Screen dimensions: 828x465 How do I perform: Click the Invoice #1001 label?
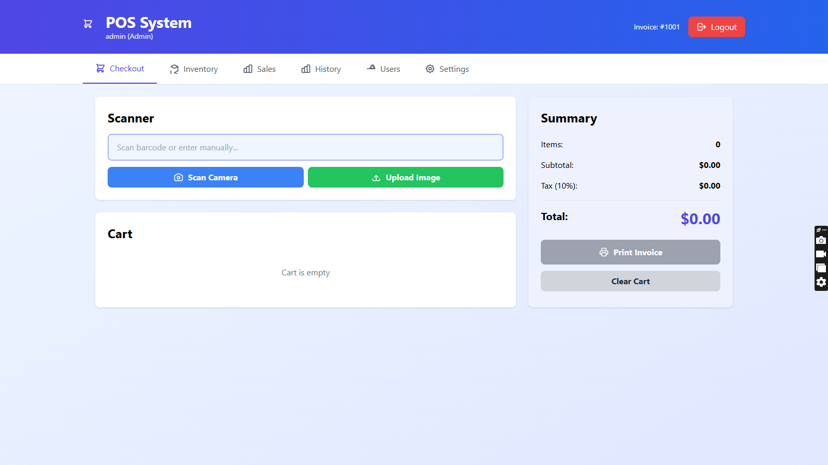(x=656, y=27)
